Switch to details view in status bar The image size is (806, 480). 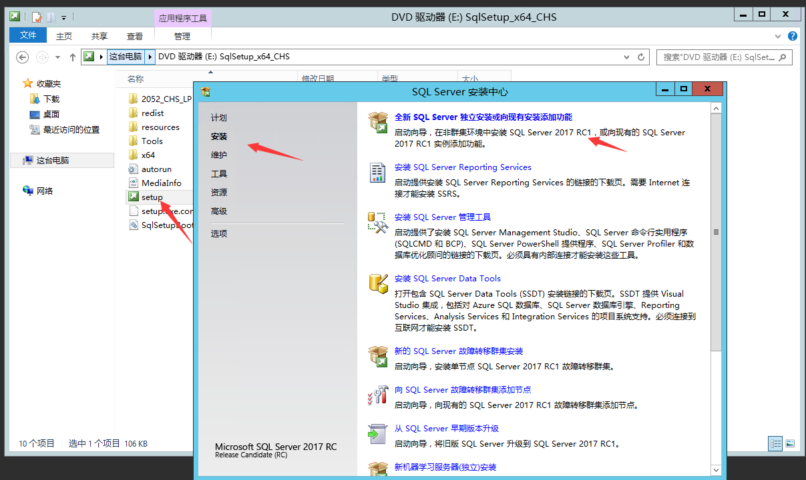pos(775,443)
